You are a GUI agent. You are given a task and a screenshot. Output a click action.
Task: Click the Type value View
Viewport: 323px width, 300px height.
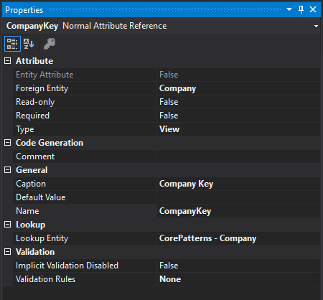169,129
